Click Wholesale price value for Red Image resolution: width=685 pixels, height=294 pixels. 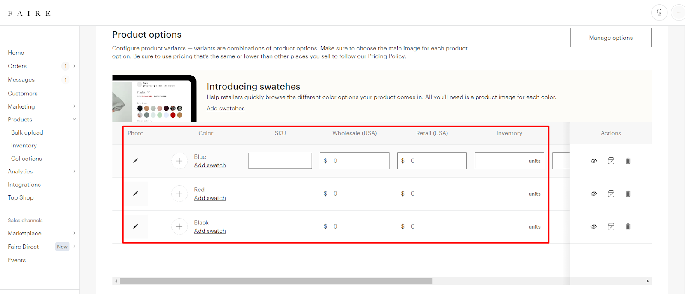point(335,194)
